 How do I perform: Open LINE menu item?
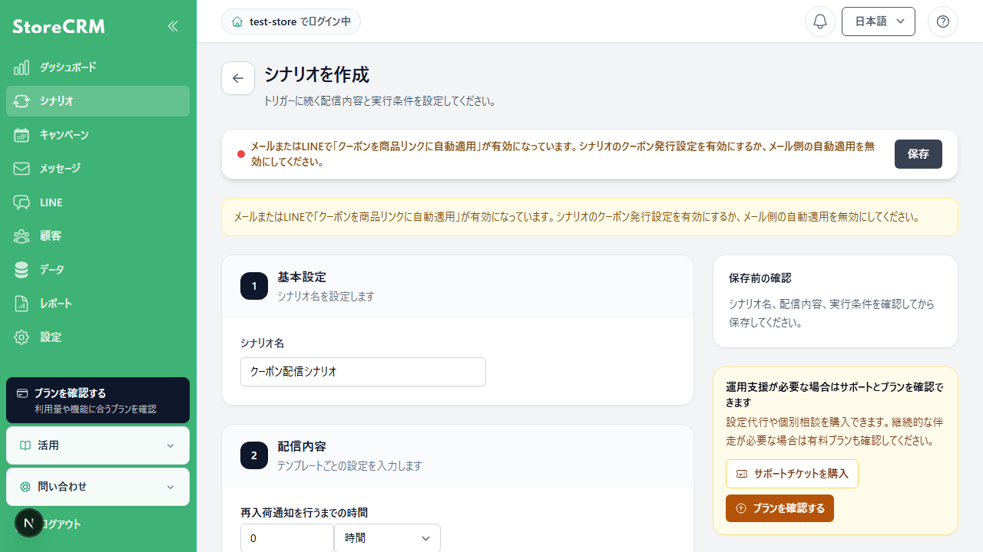coord(98,202)
